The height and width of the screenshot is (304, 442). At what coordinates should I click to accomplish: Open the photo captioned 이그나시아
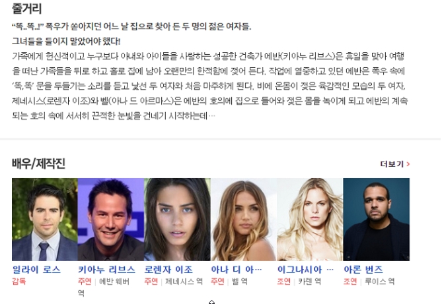pyautogui.click(x=310, y=220)
